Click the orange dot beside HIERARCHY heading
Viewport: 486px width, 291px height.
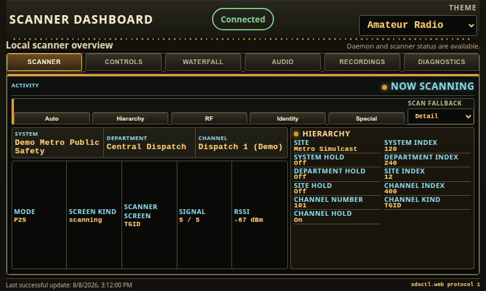tap(296, 134)
